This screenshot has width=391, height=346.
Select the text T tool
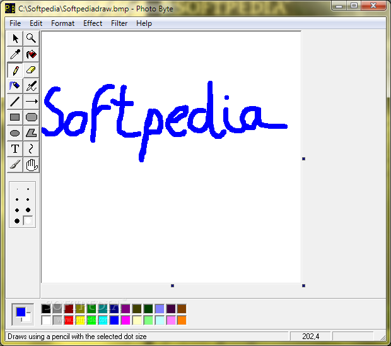(x=15, y=149)
